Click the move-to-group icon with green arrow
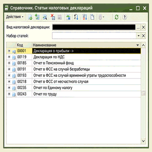 pos(68,17)
